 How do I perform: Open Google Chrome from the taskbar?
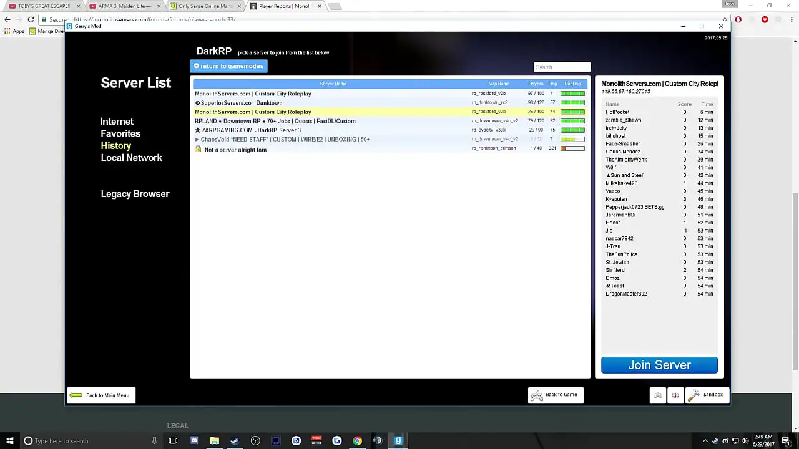coord(357,441)
